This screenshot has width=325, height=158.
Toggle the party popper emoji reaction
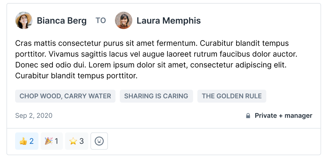tap(51, 141)
